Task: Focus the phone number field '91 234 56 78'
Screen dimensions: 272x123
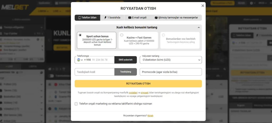Action: pos(103,60)
